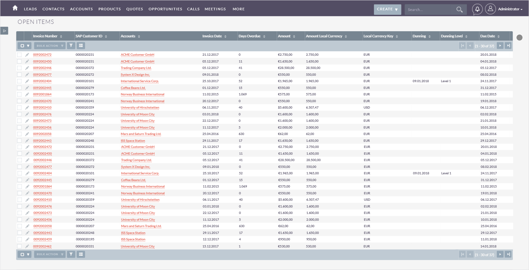Jump to last page using top pagination arrow
The width and height of the screenshot is (529, 270).
tap(508, 46)
